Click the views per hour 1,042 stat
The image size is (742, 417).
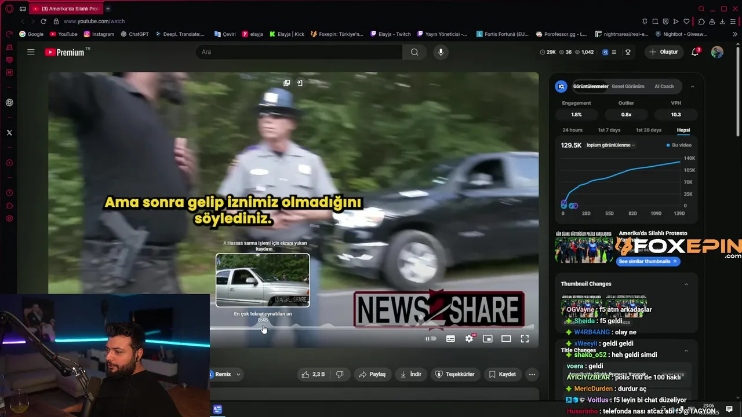point(584,52)
